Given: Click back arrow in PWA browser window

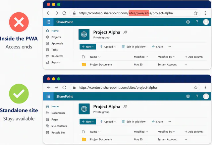Looking at the screenshot, I should (x=49, y=13).
